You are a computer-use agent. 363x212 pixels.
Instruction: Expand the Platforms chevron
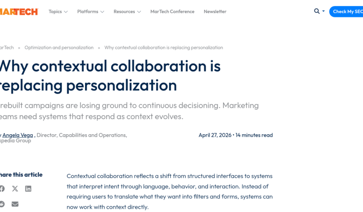(x=102, y=12)
